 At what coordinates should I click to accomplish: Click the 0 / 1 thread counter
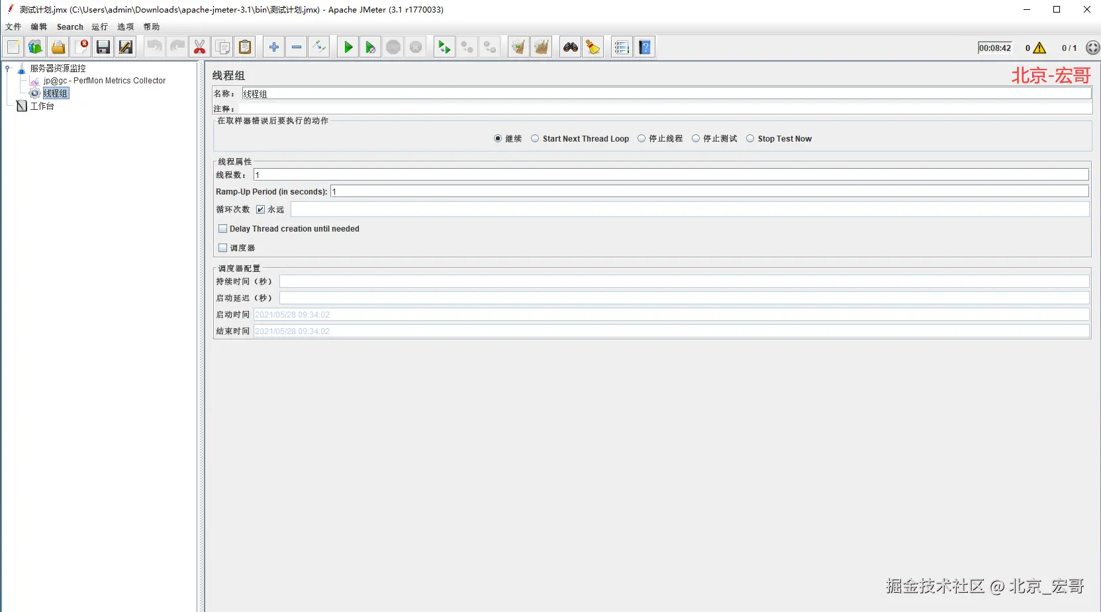1069,48
